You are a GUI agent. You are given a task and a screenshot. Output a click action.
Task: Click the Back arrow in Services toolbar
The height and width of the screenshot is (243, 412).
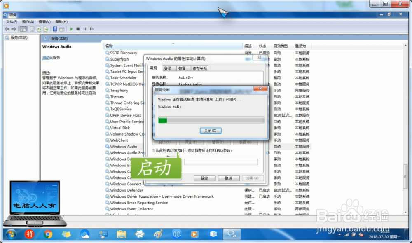point(7,29)
